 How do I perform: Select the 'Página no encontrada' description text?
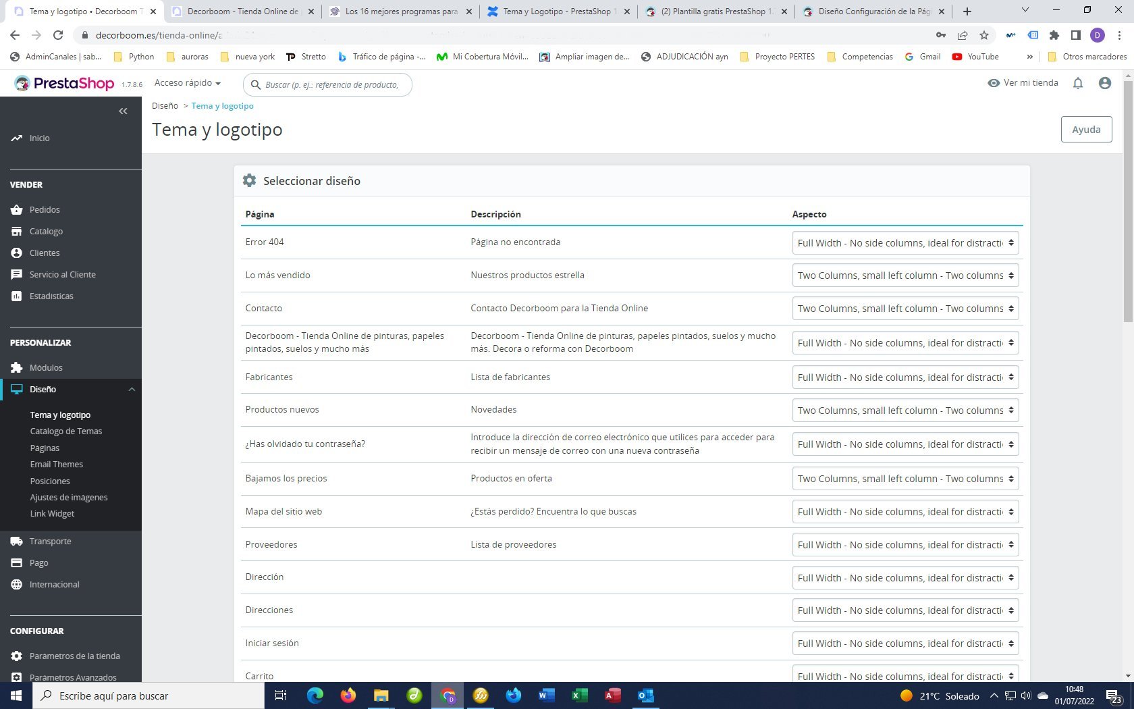coord(516,242)
